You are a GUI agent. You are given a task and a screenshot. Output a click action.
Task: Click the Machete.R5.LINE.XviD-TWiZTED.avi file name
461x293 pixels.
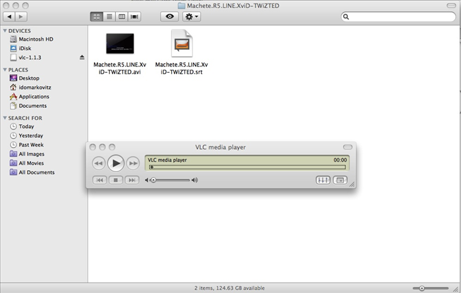click(120, 68)
